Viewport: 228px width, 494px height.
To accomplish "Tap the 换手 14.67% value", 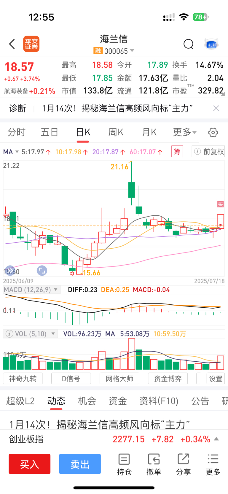I will pos(209,65).
